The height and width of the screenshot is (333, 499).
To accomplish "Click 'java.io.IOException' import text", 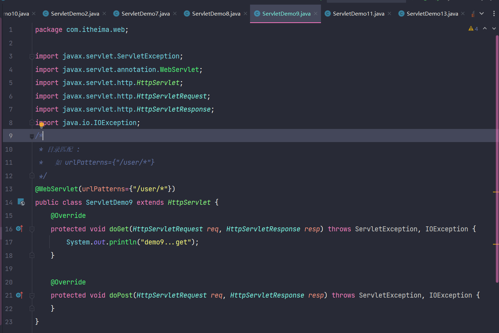I will (100, 123).
